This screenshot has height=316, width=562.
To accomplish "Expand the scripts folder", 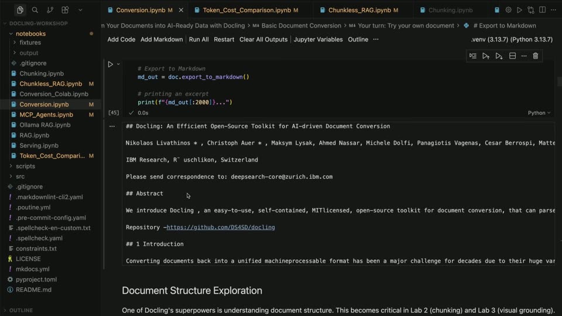I will coord(25,166).
